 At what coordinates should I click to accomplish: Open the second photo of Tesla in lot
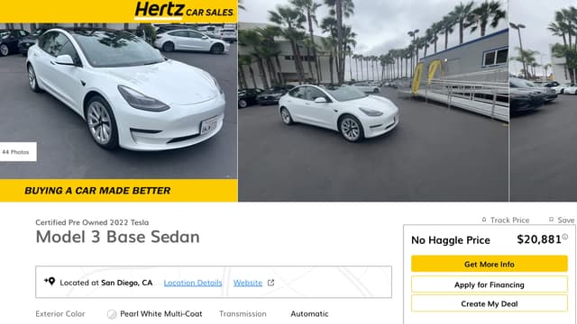pos(373,101)
